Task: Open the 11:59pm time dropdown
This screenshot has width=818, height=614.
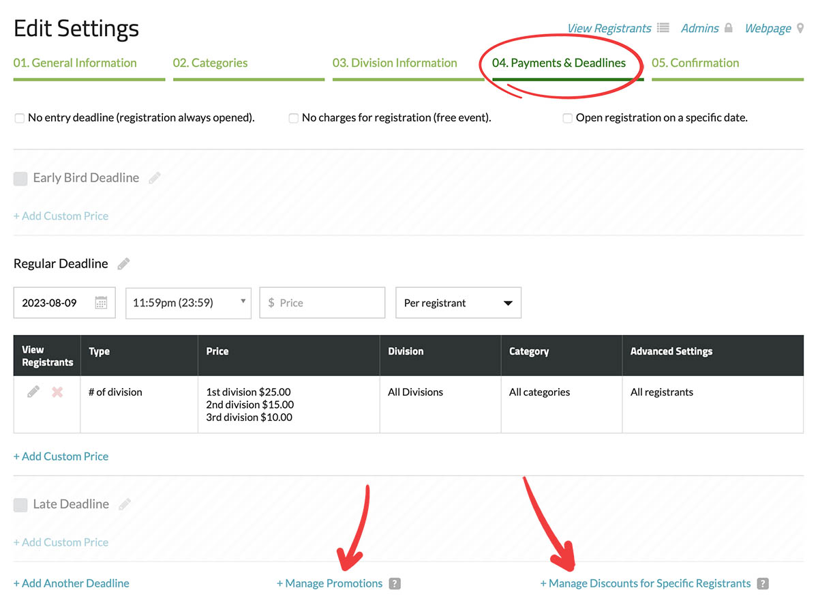Action: (188, 303)
